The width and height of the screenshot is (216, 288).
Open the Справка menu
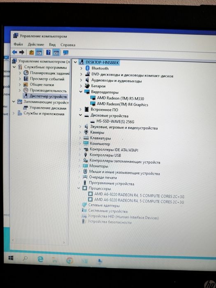68,45
